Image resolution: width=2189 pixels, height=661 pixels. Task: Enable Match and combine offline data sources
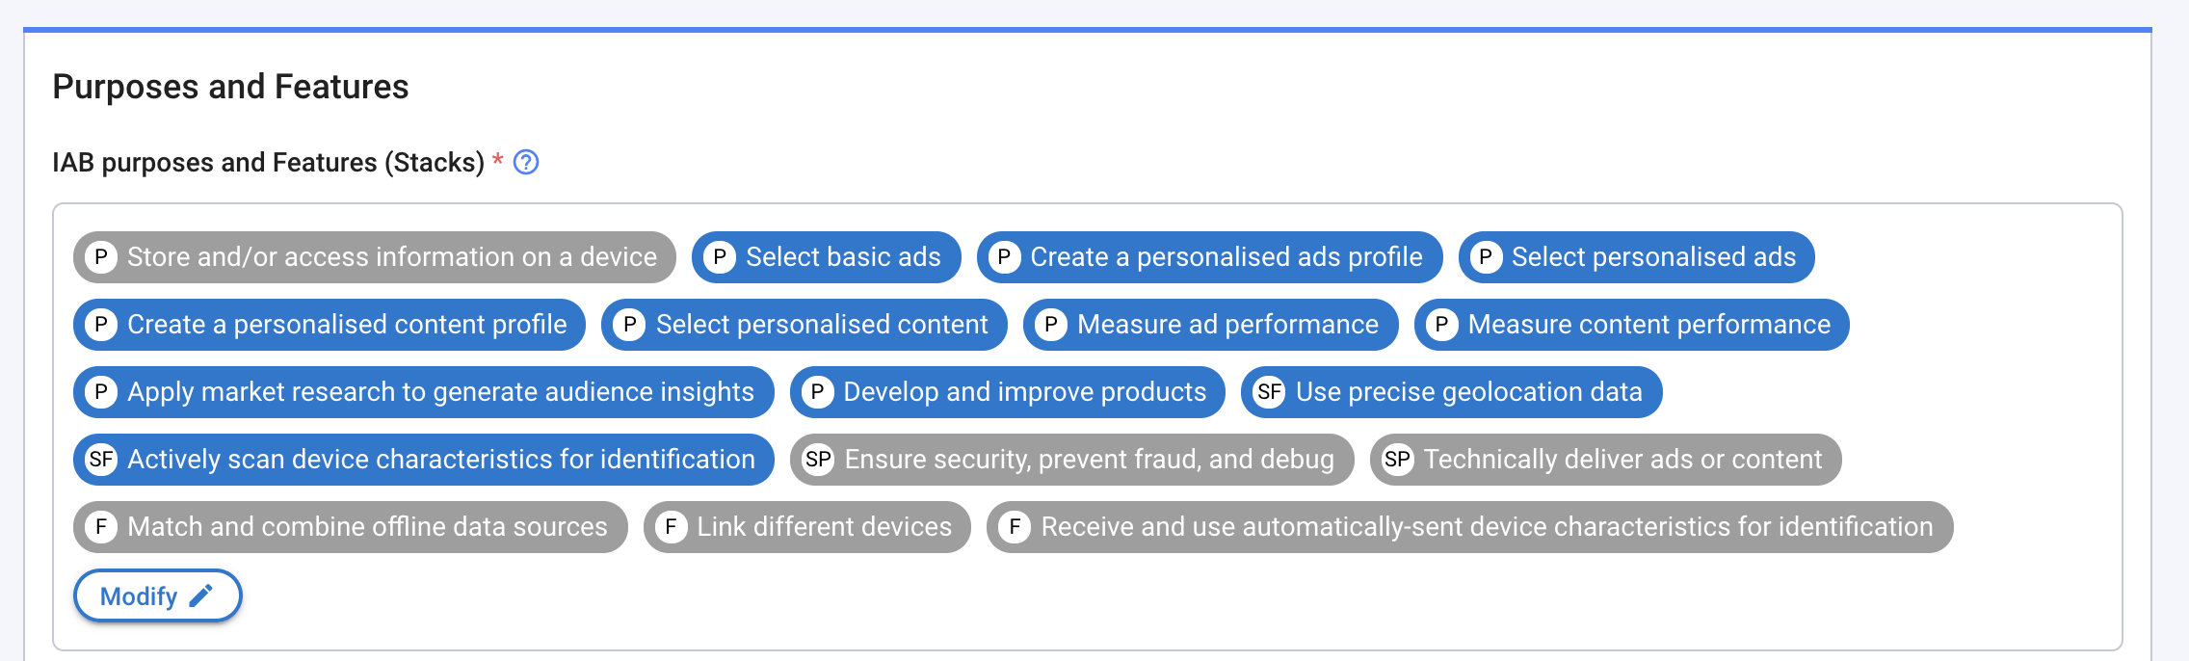click(351, 527)
